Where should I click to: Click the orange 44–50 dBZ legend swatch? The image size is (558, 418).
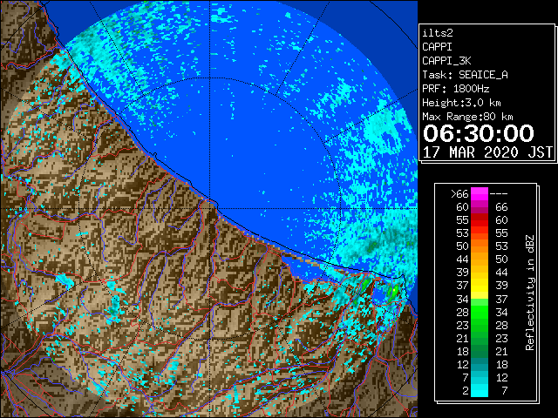[x=480, y=260]
